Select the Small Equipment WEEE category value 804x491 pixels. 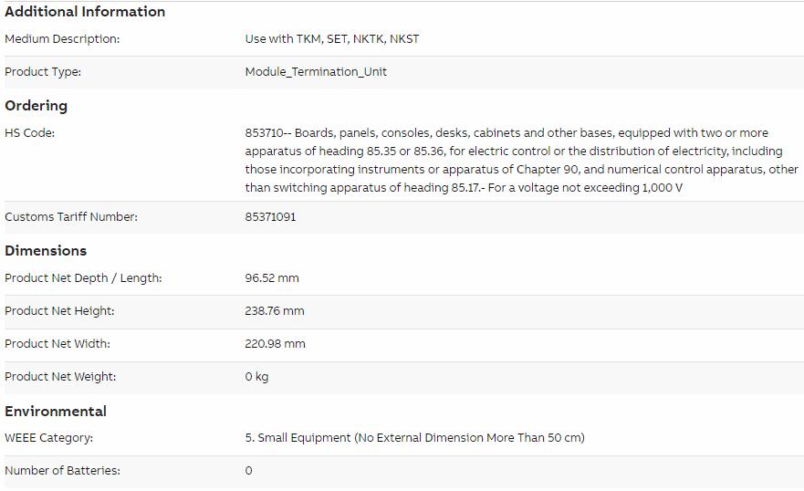tap(415, 438)
